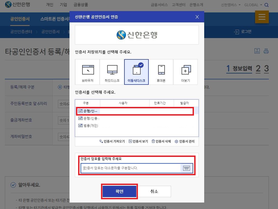The width and height of the screenshot is (278, 209).
Task: Expand the GLOBAL dropdown
Action: point(253,5)
